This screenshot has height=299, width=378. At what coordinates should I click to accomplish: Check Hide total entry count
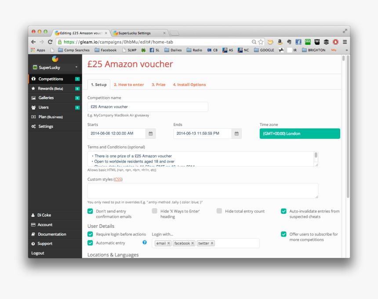point(219,211)
